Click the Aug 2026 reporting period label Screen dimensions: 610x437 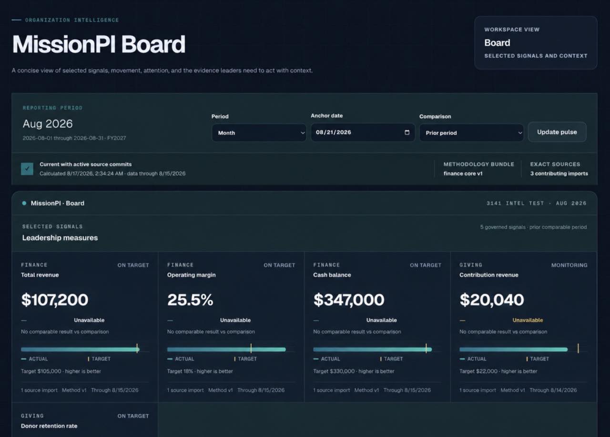48,124
